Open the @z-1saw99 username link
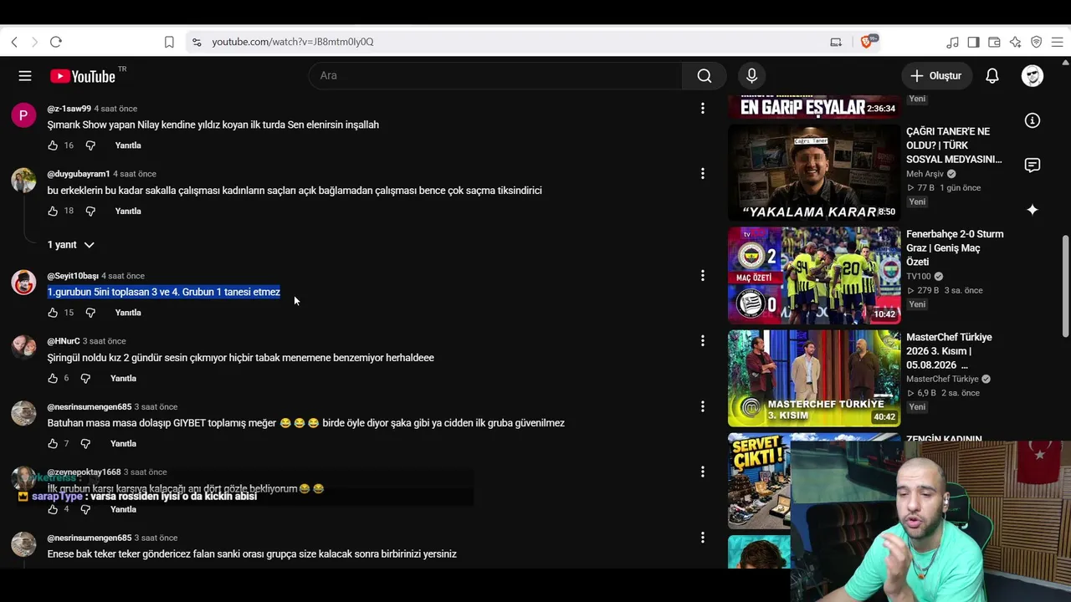This screenshot has width=1071, height=602. pyautogui.click(x=69, y=109)
